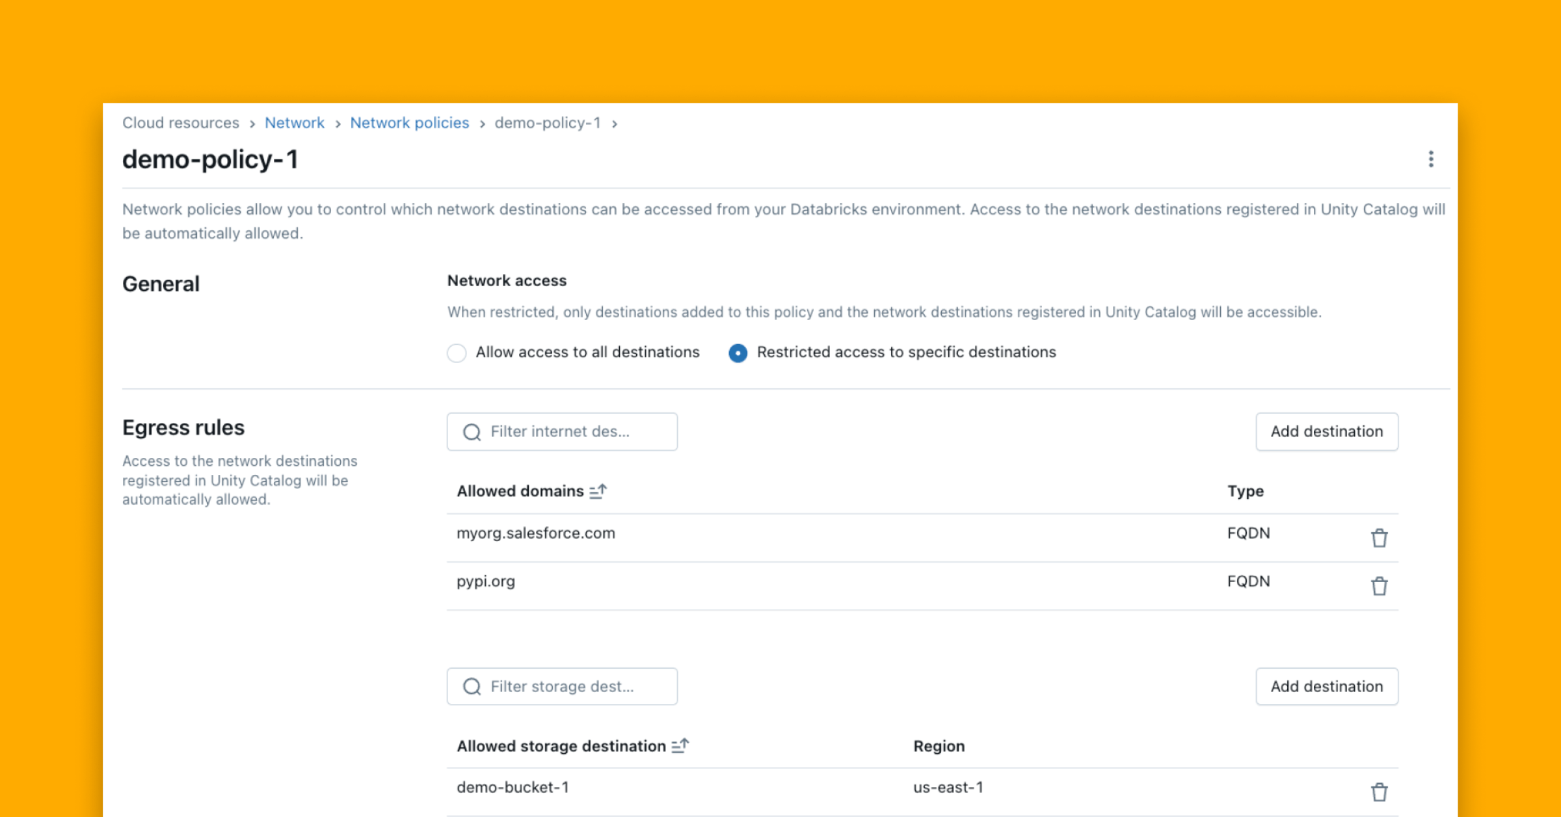The image size is (1561, 817).
Task: Select Allow access to all destinations
Action: [x=457, y=353]
